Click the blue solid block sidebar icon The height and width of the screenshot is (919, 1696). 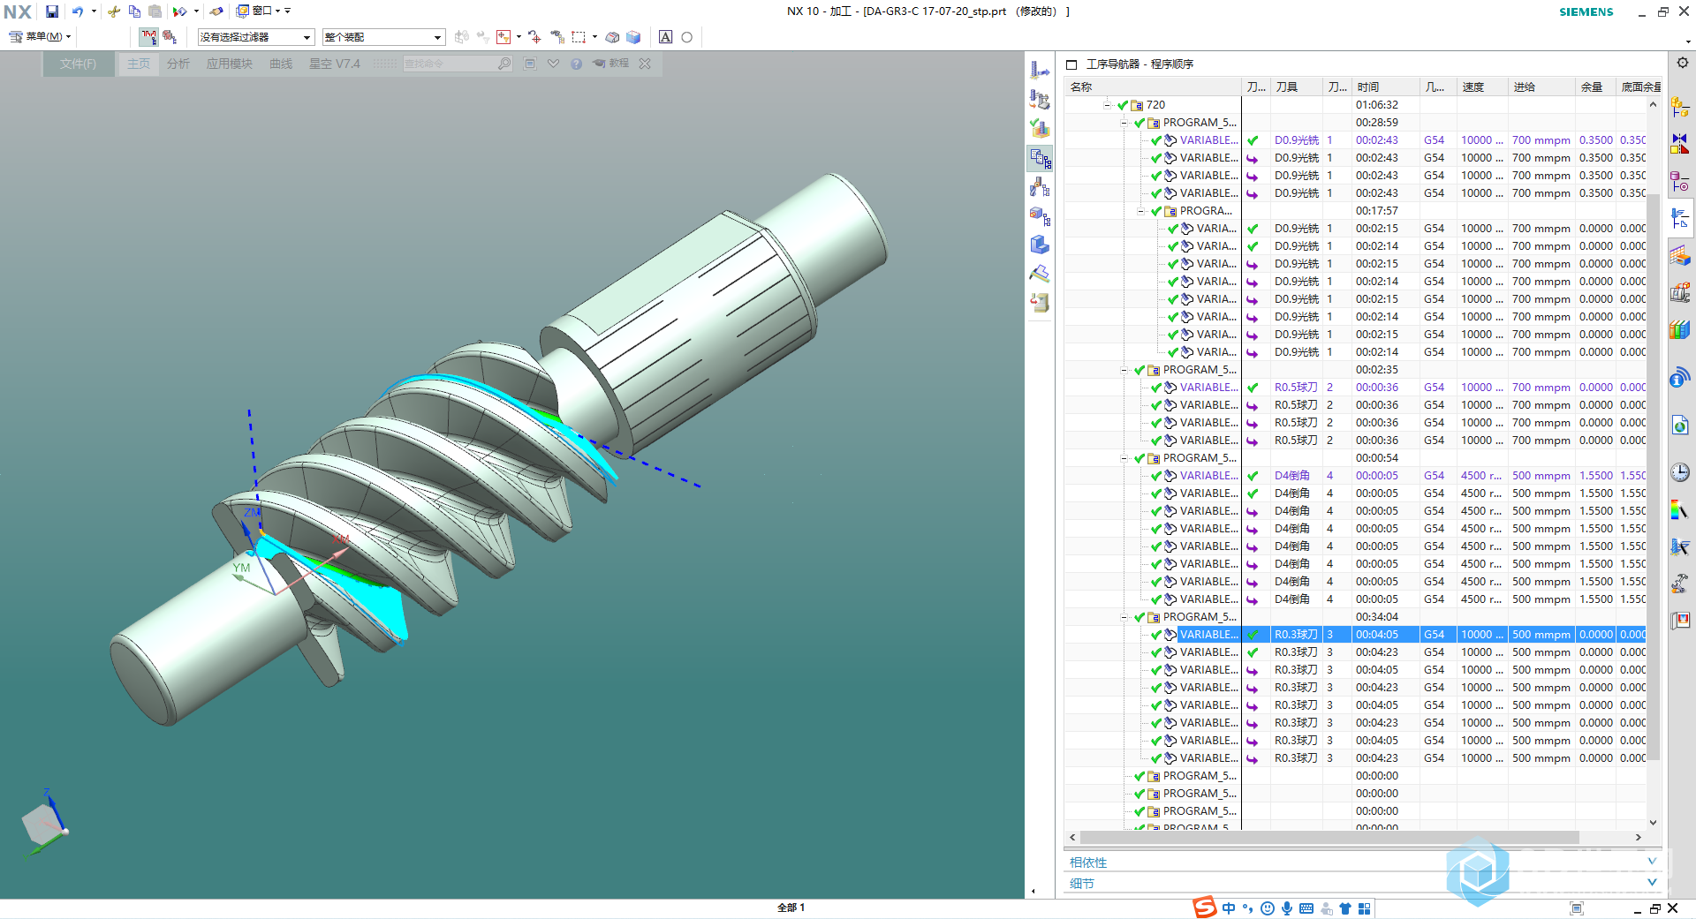[1040, 245]
